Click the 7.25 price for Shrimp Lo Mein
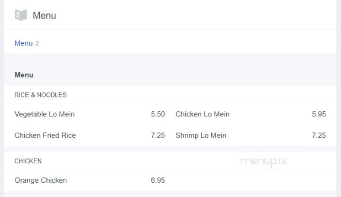The height and width of the screenshot is (197, 341). pyautogui.click(x=319, y=135)
